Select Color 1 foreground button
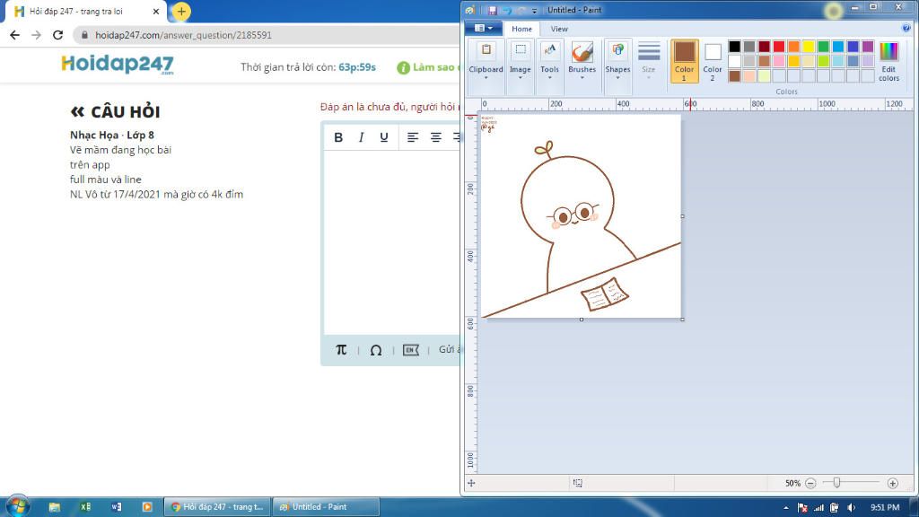This screenshot has height=517, width=919. (684, 60)
